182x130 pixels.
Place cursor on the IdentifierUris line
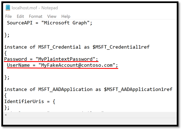30,102
